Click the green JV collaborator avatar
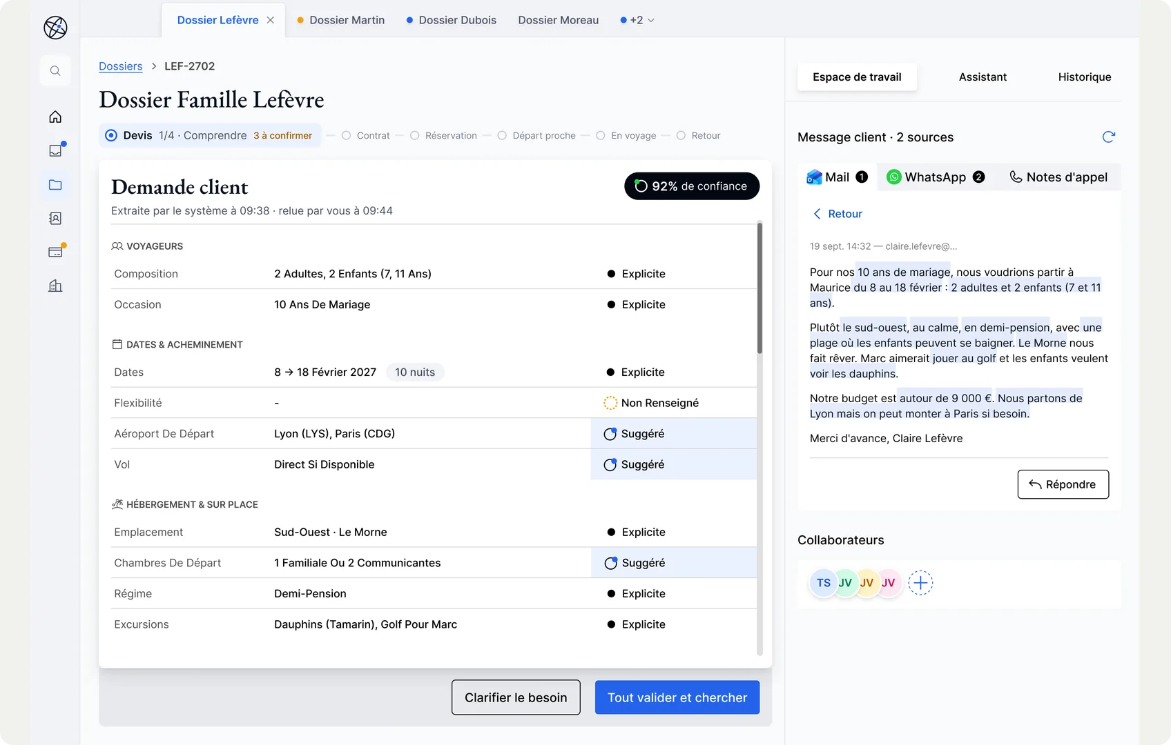Screen dimensions: 1171x745 pos(845,583)
